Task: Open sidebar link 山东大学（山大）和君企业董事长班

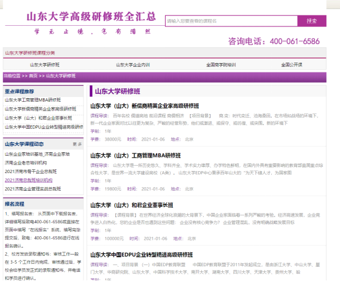Action: tap(39, 118)
